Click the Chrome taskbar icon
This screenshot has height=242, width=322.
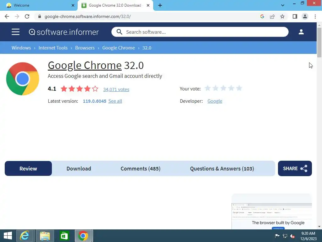(83, 236)
